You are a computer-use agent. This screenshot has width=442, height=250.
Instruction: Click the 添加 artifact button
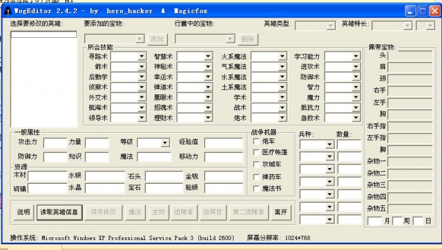157,39
